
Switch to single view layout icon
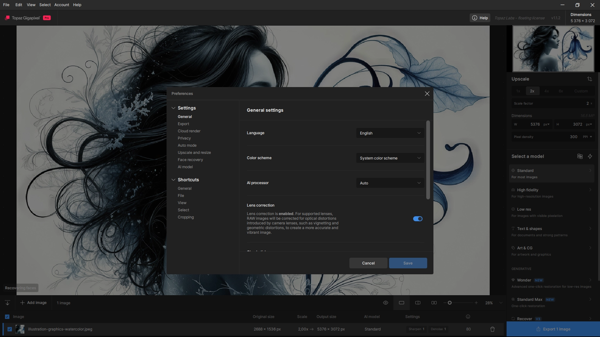click(402, 303)
